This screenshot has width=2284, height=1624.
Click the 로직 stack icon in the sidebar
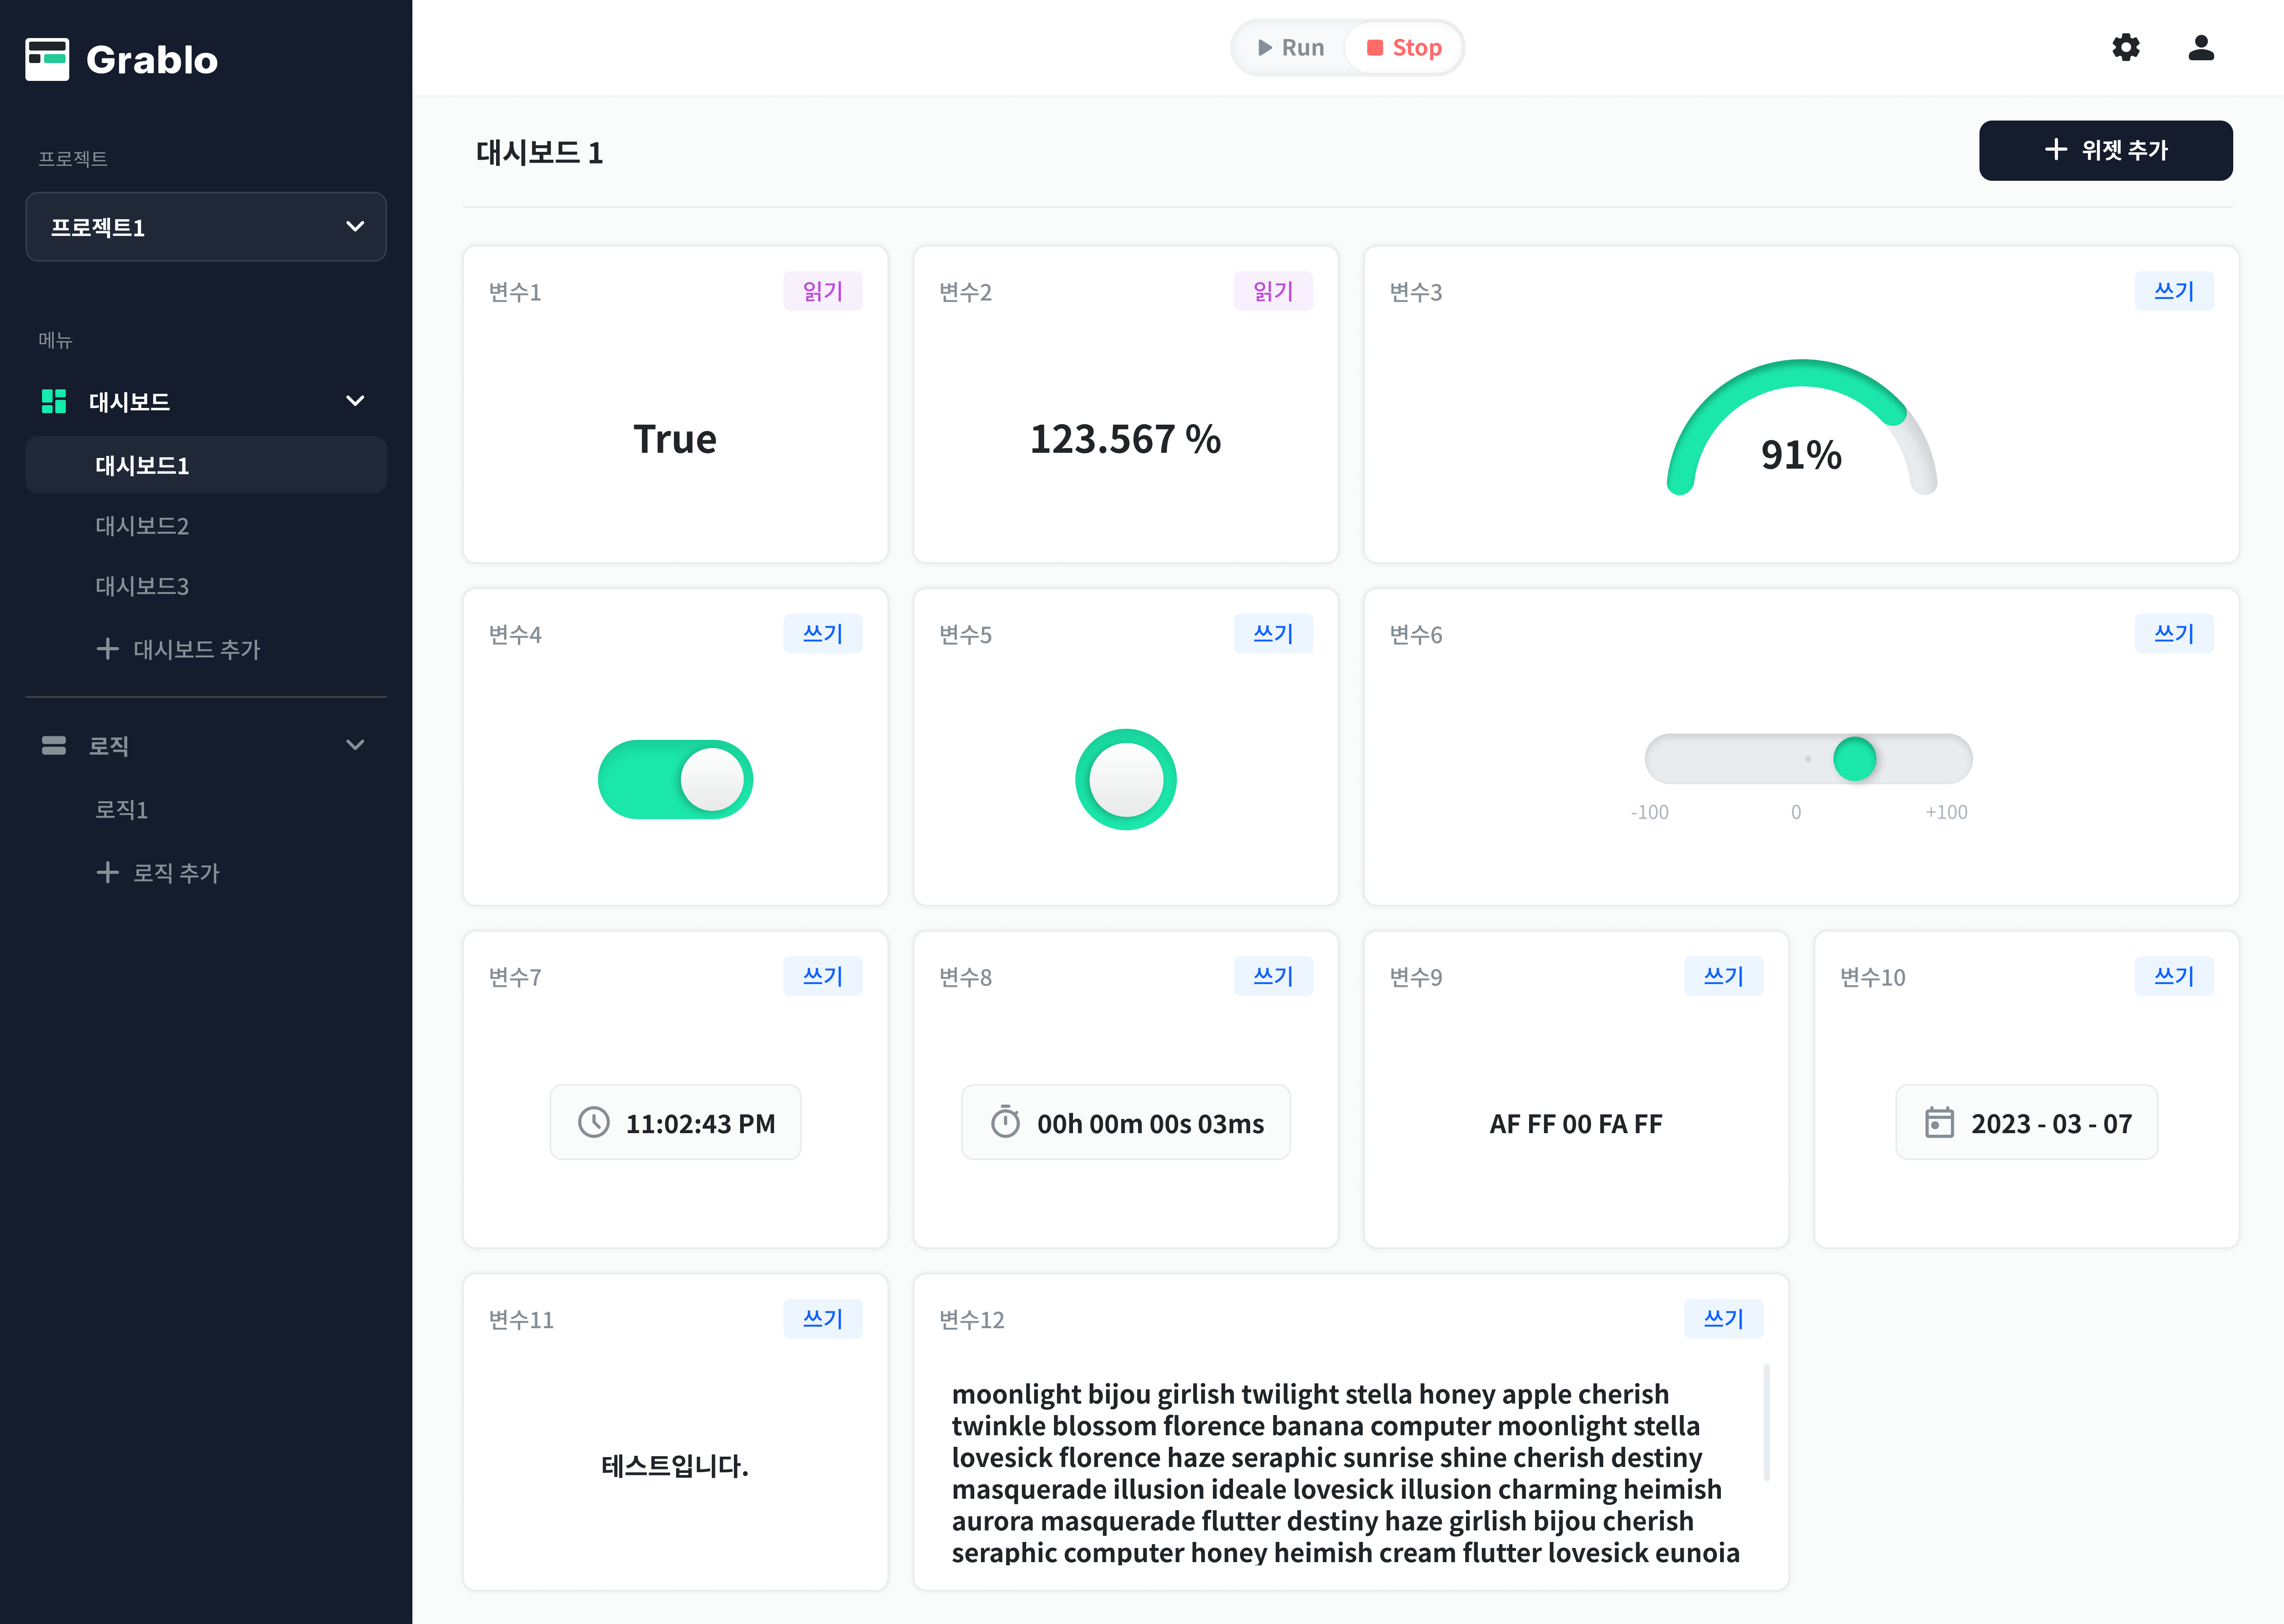pos(54,745)
